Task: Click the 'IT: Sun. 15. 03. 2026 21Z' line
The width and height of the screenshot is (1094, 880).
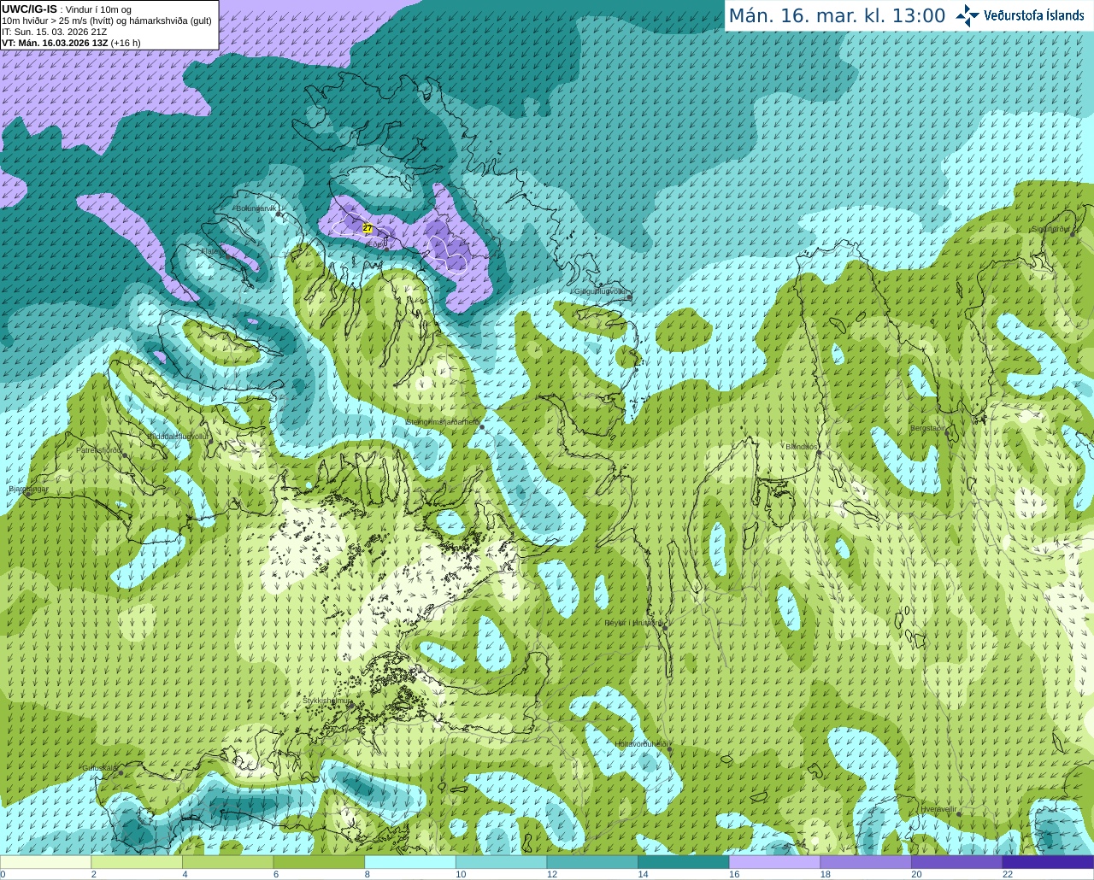Action: tap(56, 32)
